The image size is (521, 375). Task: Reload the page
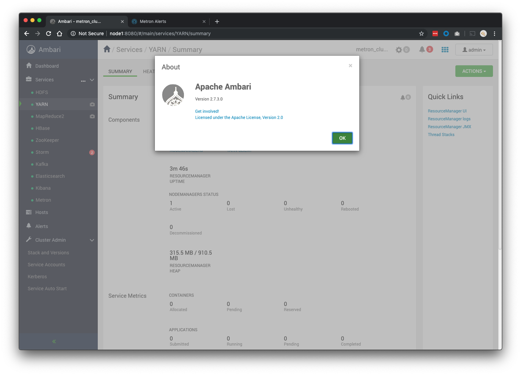49,34
